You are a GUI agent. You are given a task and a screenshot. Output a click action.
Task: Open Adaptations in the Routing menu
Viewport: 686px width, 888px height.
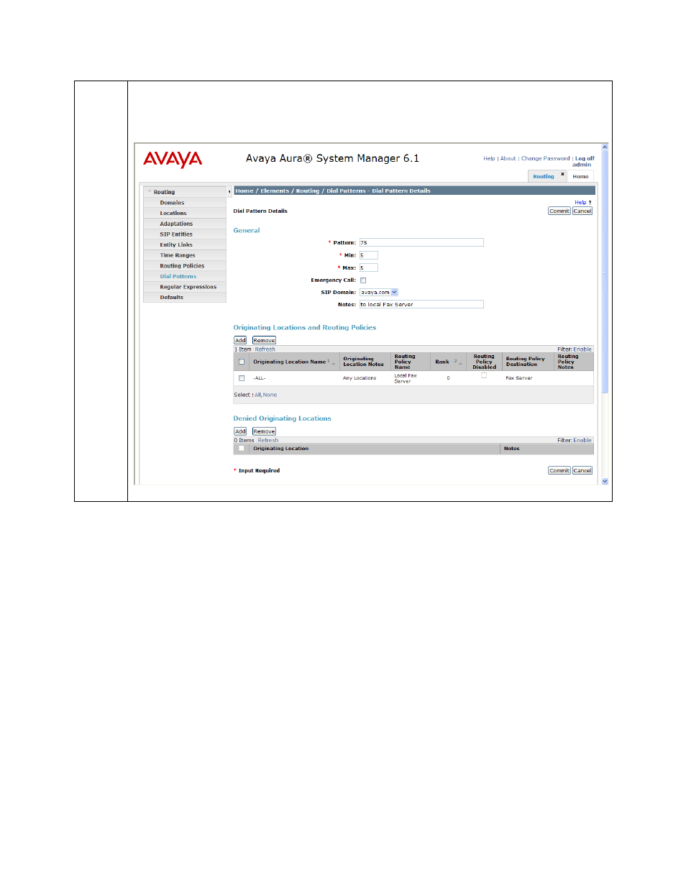pos(176,224)
